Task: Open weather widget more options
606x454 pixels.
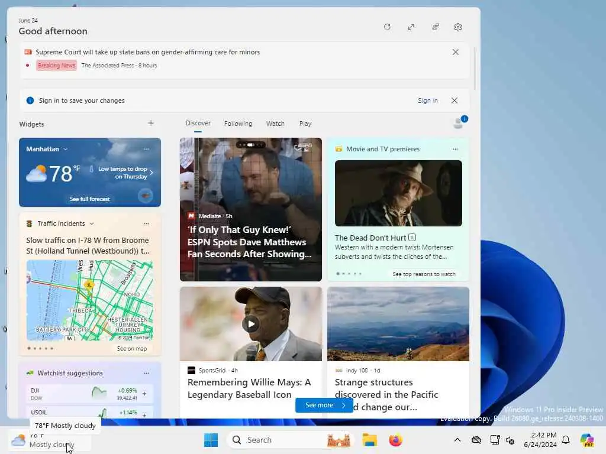Action: [146, 149]
